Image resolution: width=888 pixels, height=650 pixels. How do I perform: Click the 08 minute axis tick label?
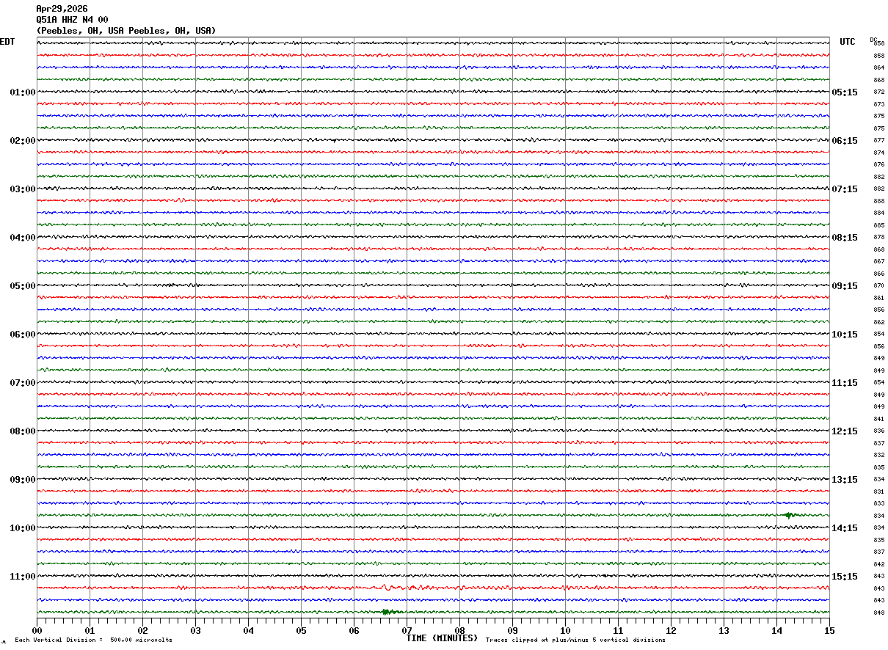(x=459, y=630)
